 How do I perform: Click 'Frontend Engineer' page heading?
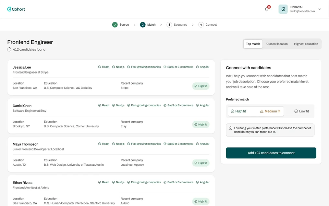(x=30, y=42)
